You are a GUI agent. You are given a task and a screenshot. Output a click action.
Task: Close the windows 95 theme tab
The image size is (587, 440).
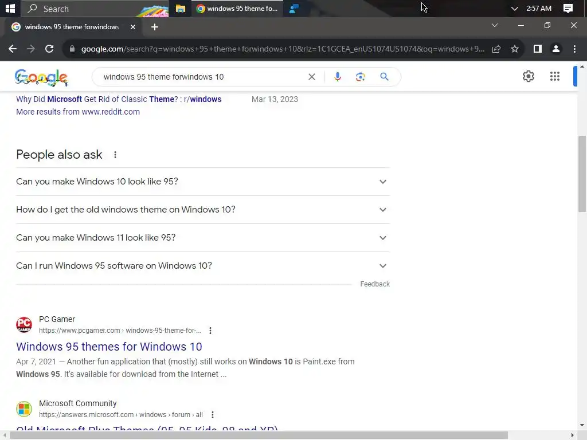[x=132, y=27]
